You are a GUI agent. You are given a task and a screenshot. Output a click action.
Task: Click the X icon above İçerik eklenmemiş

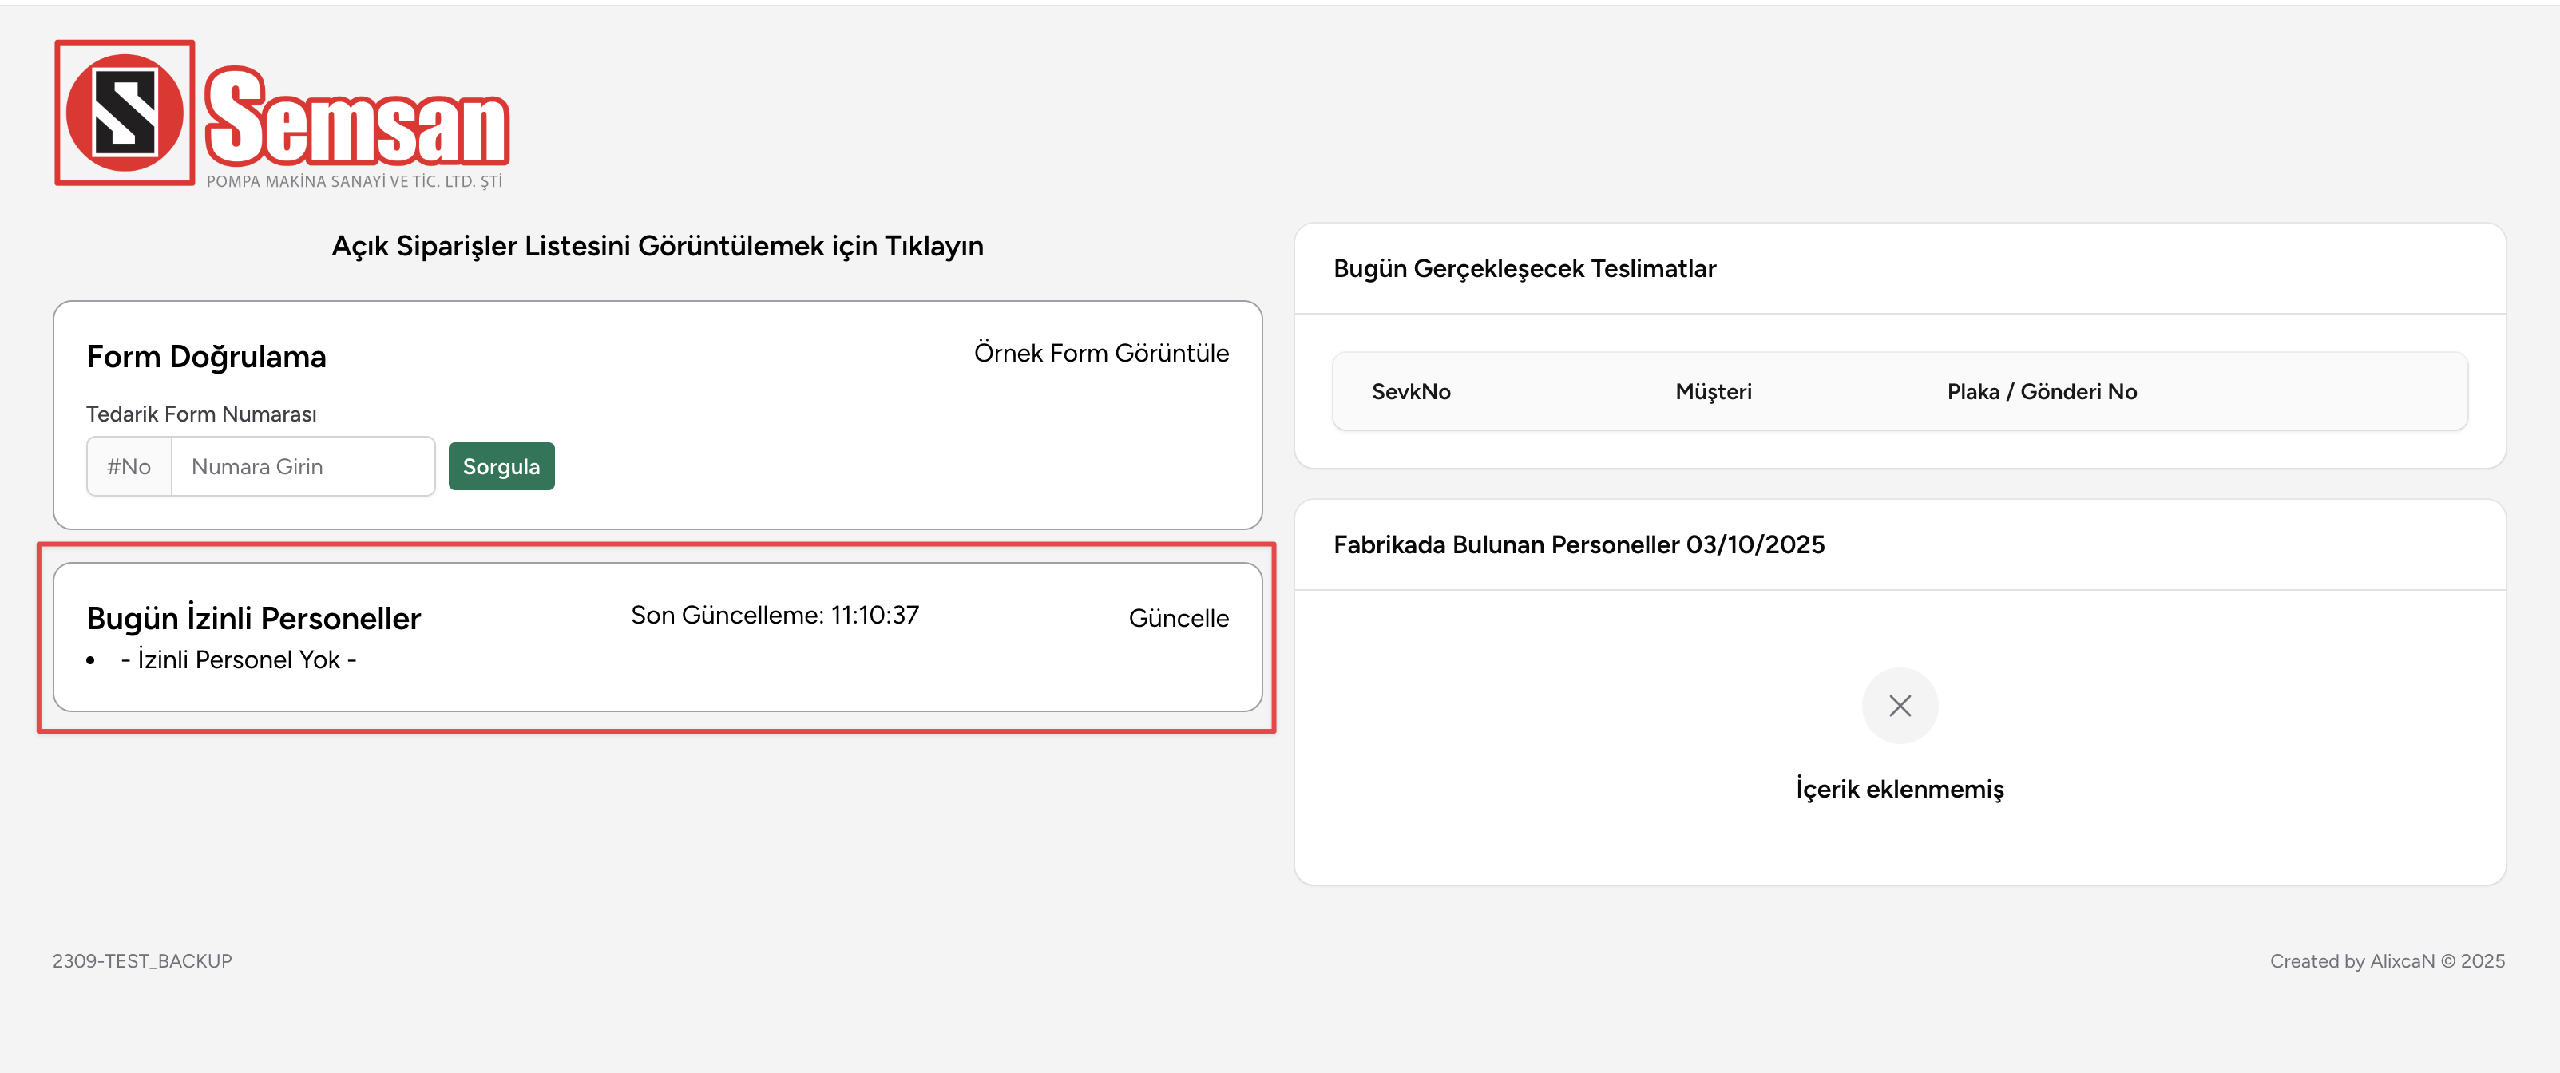click(x=1899, y=706)
